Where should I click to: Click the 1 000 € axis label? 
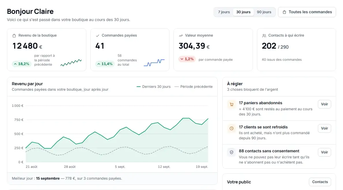18,106
